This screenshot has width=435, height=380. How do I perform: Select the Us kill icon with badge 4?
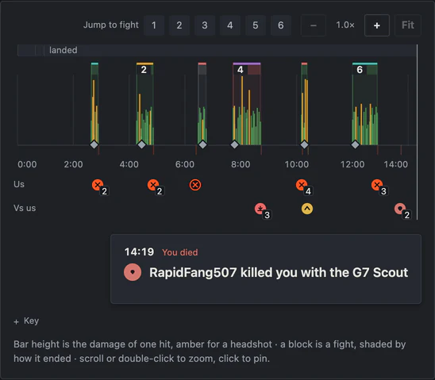[302, 185]
